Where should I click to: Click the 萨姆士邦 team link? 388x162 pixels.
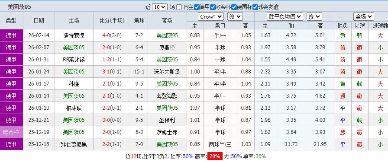[167, 132]
